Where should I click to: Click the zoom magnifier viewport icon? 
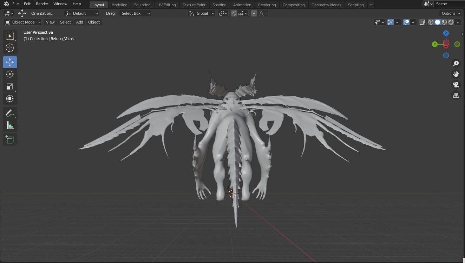tap(456, 64)
